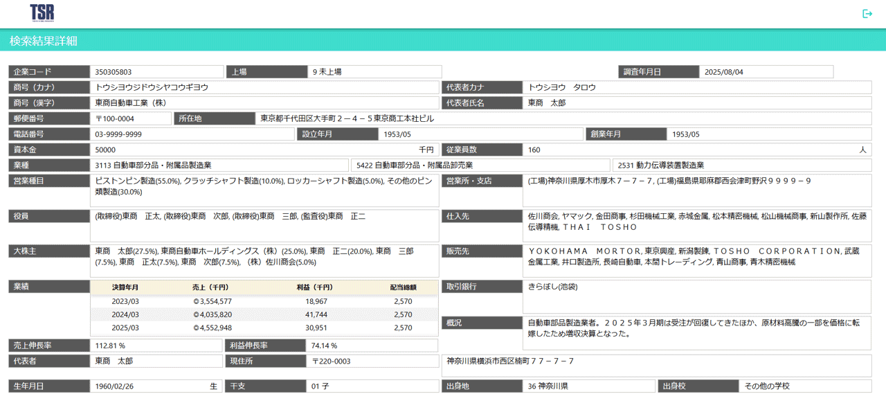
Task: Click the 利益（千円） column header
Action: tap(314, 287)
